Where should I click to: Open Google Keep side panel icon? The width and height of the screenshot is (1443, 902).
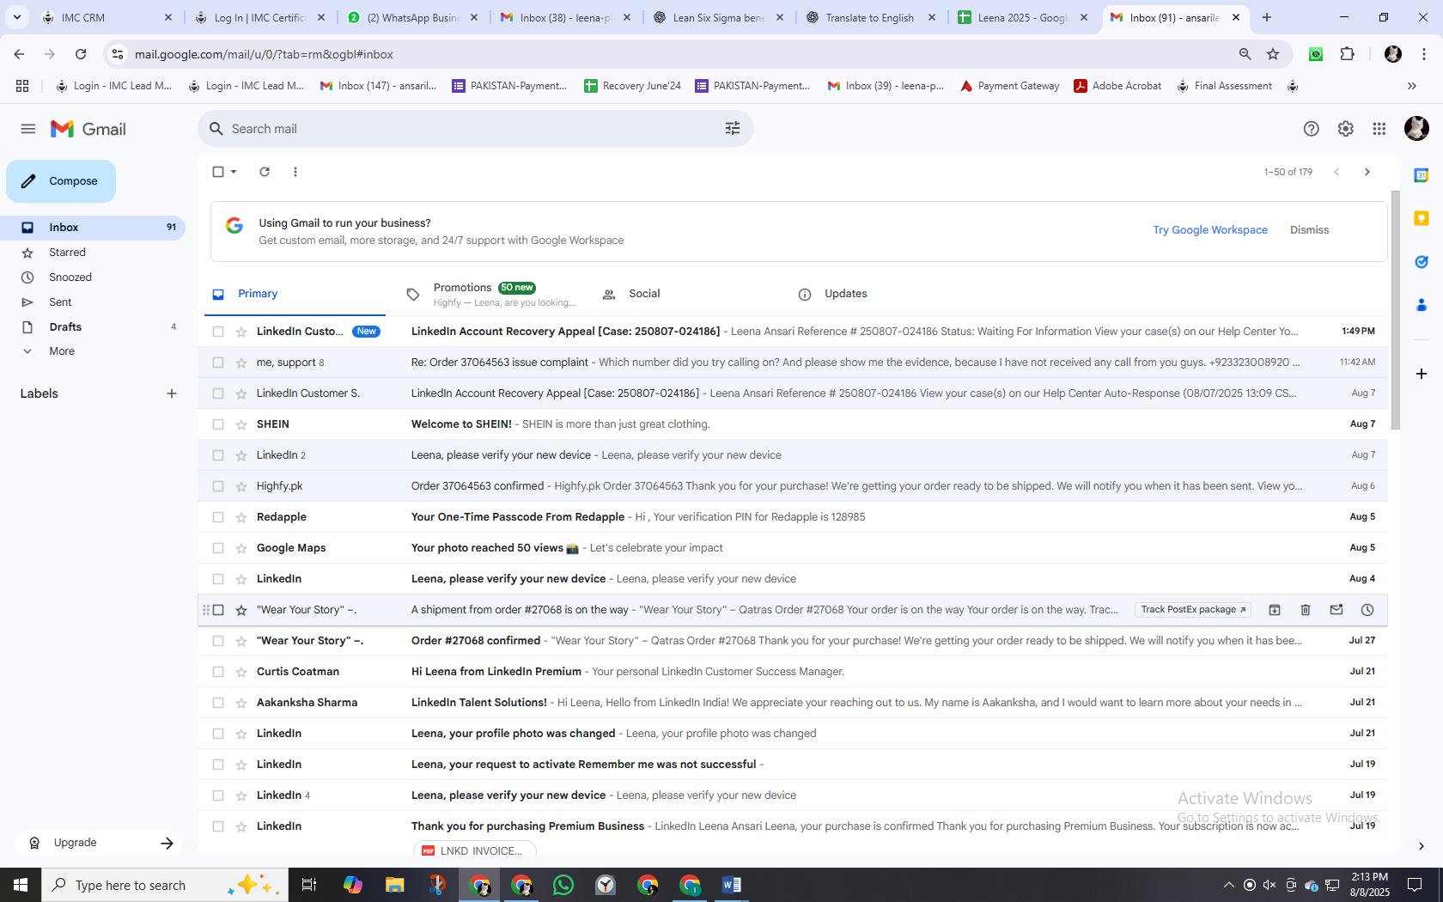pyautogui.click(x=1422, y=218)
